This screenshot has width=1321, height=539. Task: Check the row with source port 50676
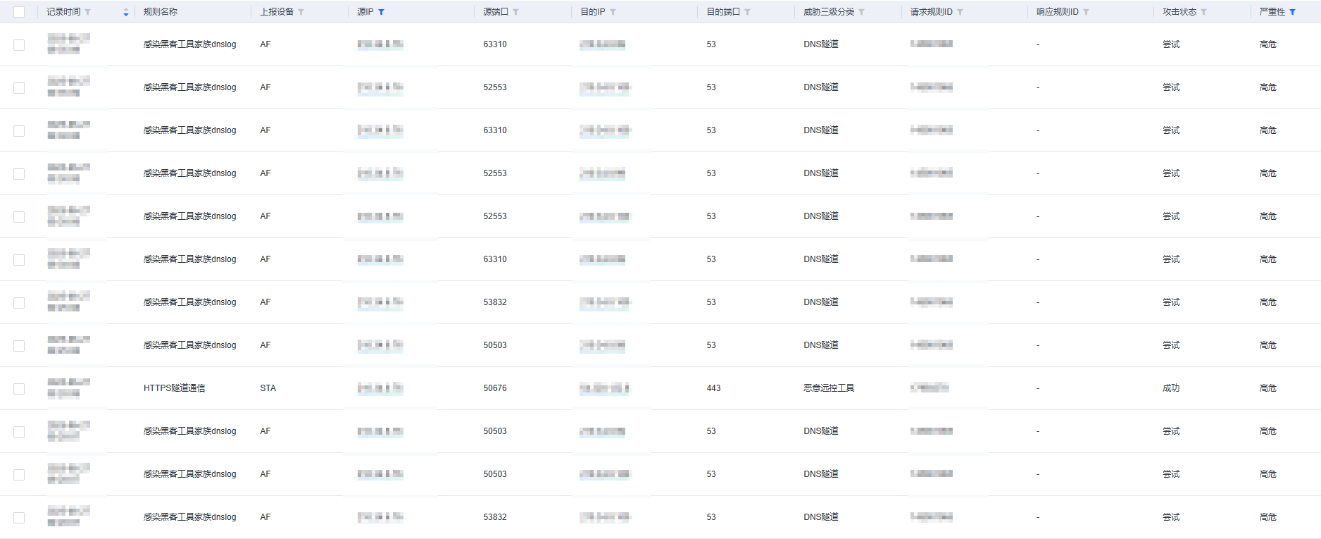click(19, 389)
